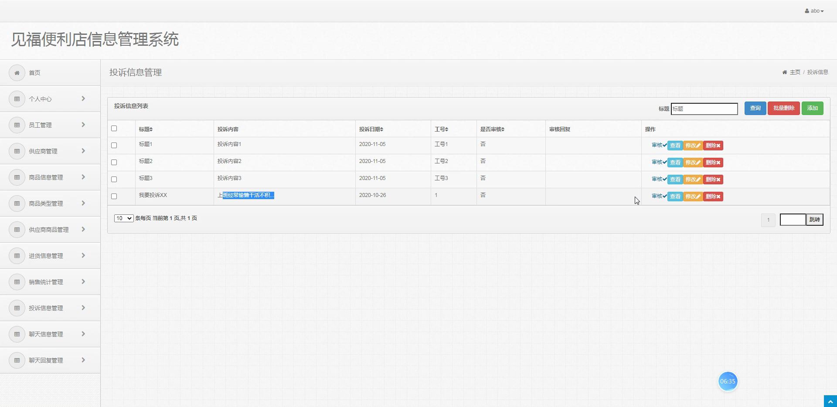This screenshot has width=837, height=407.
Task: Open the abo user dropdown menu
Action: 814,11
